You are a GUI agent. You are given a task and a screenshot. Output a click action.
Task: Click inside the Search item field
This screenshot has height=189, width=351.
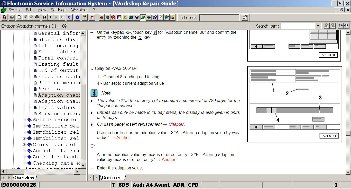[x=298, y=26]
